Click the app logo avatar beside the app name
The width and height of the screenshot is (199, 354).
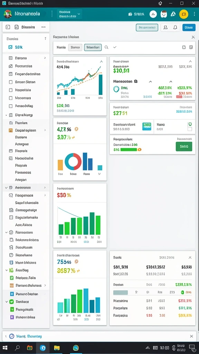pyautogui.click(x=8, y=14)
